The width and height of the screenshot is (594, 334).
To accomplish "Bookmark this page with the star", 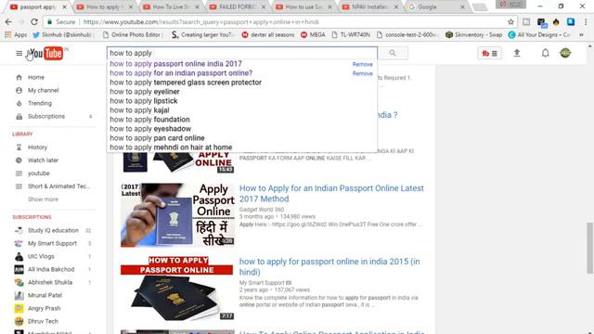I will (510, 22).
